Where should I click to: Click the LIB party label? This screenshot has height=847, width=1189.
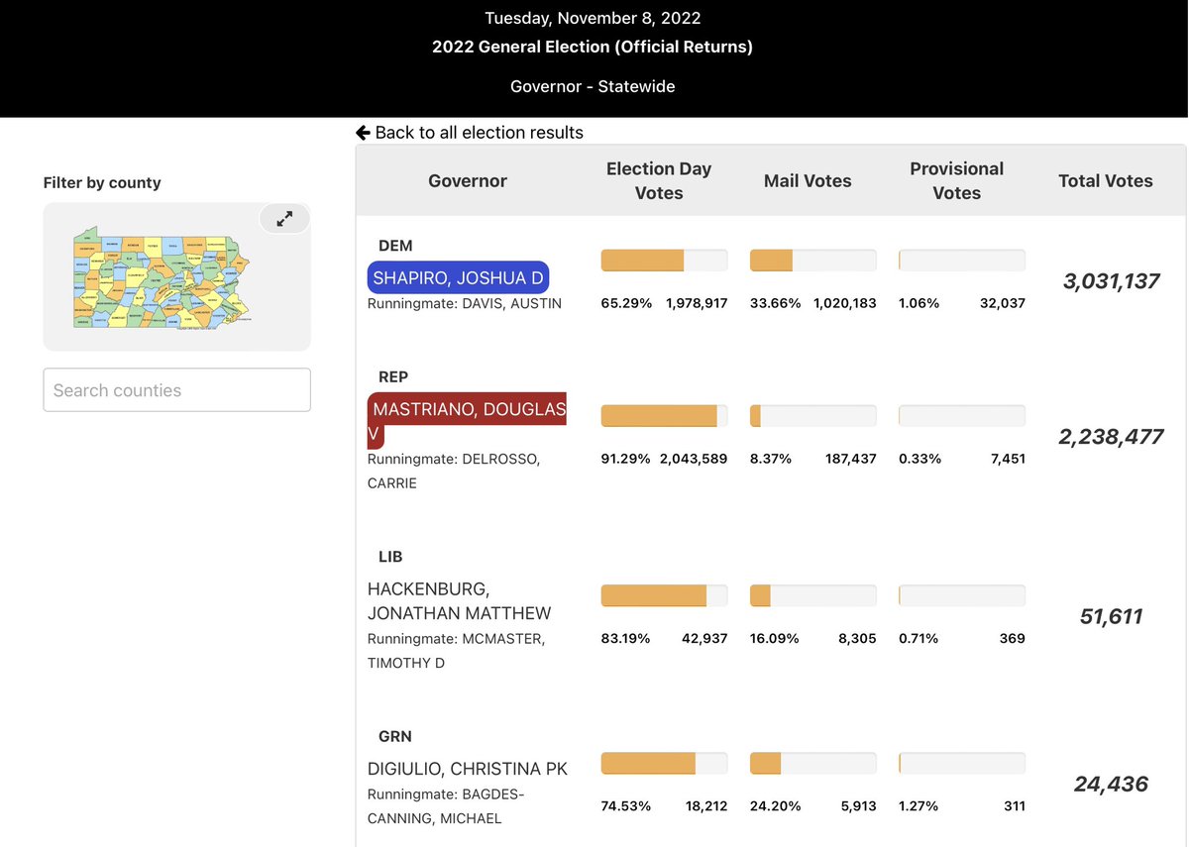point(390,557)
